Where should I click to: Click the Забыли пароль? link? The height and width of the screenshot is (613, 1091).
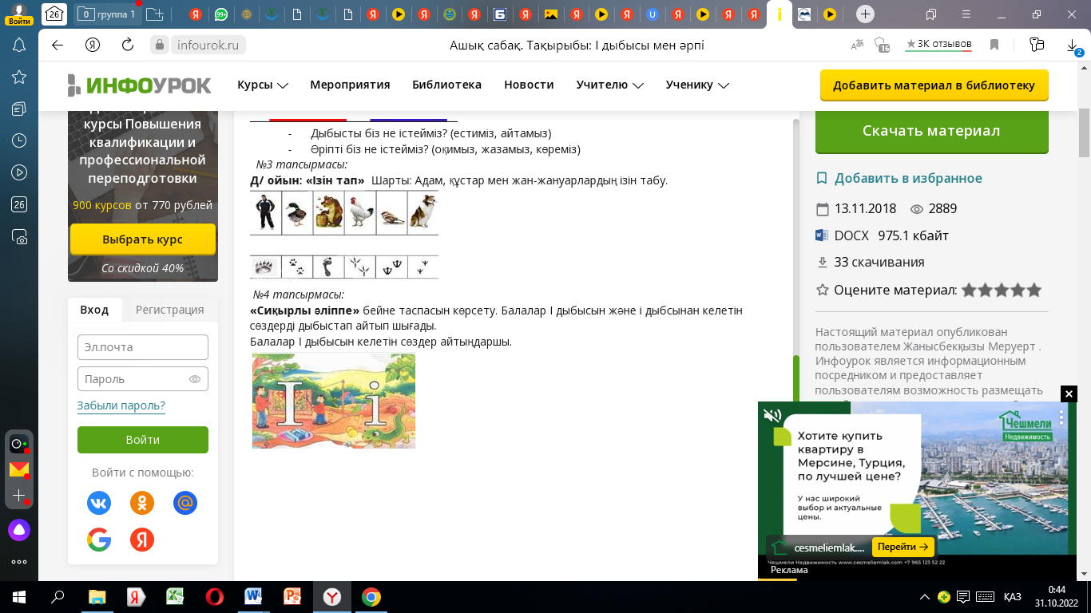[x=121, y=405]
